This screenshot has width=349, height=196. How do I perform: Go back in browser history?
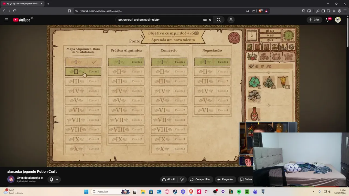tap(4, 11)
